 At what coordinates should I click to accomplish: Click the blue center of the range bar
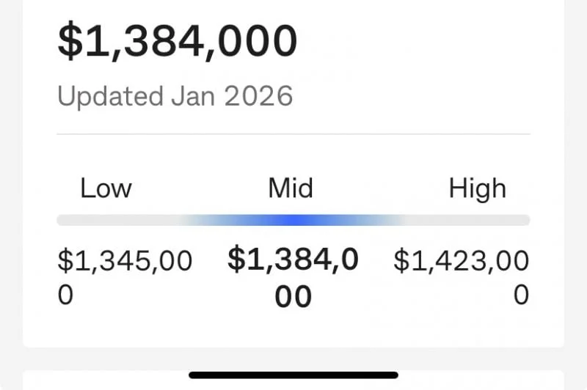(x=293, y=220)
